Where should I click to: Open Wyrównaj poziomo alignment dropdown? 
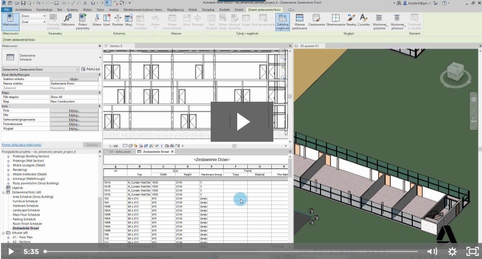pos(379,22)
